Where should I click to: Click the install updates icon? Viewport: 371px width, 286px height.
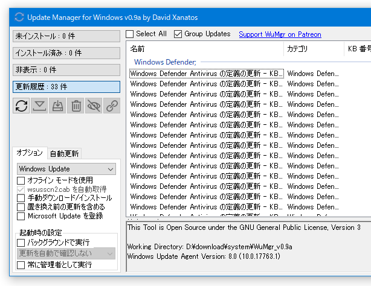point(57,106)
